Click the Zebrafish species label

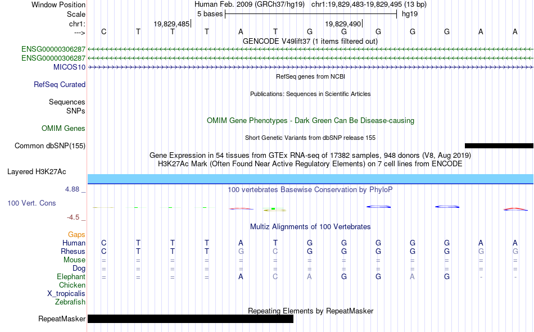tap(70, 302)
